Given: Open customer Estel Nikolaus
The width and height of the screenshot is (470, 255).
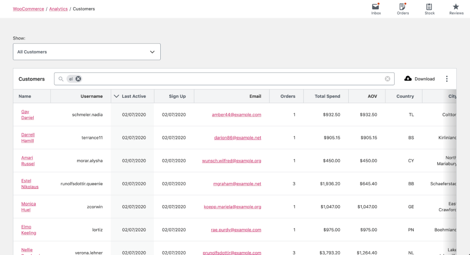Looking at the screenshot, I should pyautogui.click(x=30, y=183).
